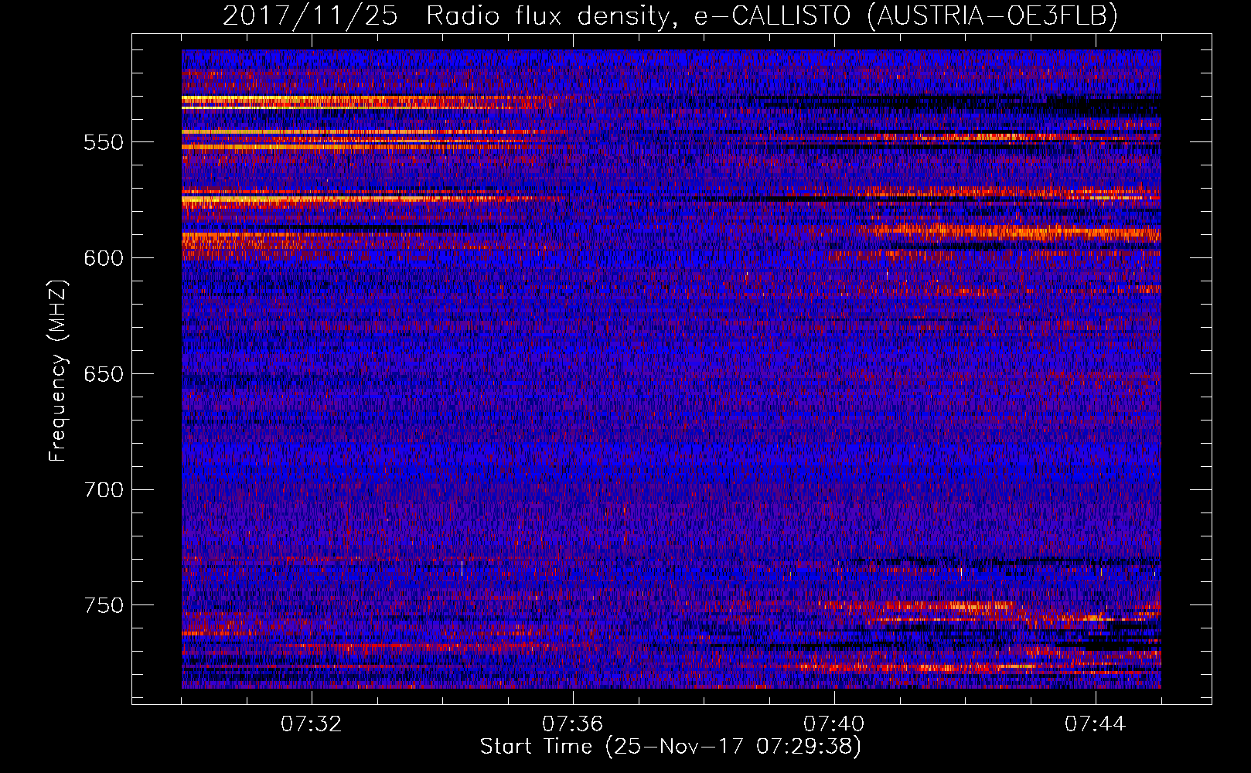
Task: Click the 650 frequency tick label
Action: tap(104, 374)
